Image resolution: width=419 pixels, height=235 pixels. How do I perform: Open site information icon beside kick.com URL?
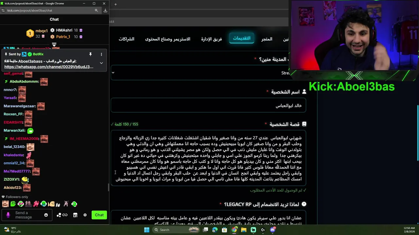coord(3,10)
